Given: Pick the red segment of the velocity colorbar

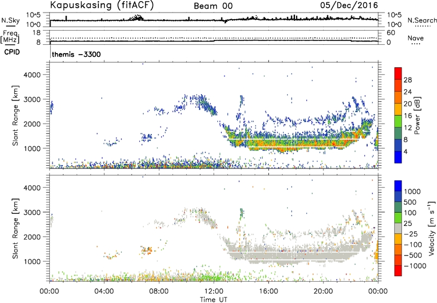Looking at the screenshot, I should click(398, 270).
